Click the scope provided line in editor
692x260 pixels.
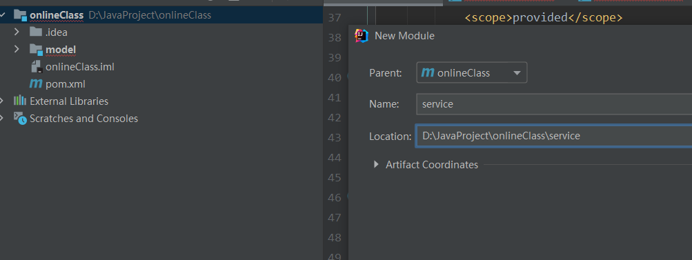pyautogui.click(x=544, y=18)
